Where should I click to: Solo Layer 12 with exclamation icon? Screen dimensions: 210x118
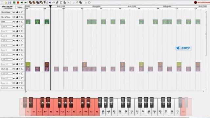click(x=20, y=64)
